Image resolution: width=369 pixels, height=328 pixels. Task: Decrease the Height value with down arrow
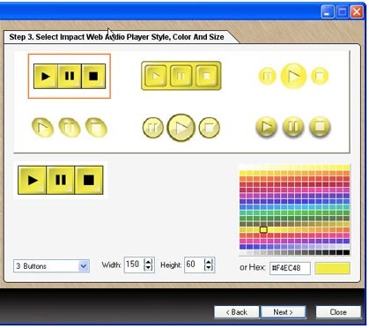(209, 267)
